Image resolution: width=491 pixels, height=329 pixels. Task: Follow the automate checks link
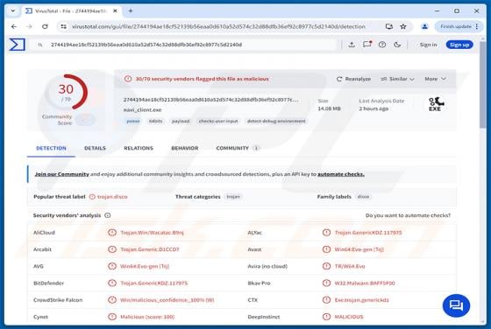click(x=341, y=174)
